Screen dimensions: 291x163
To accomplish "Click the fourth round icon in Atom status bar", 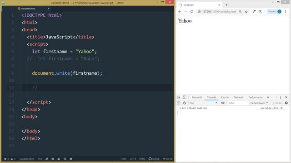I will [65, 159].
